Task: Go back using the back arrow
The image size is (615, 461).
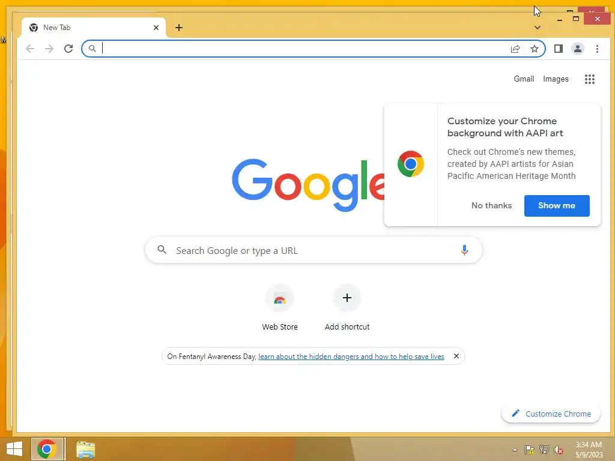Action: 30,49
